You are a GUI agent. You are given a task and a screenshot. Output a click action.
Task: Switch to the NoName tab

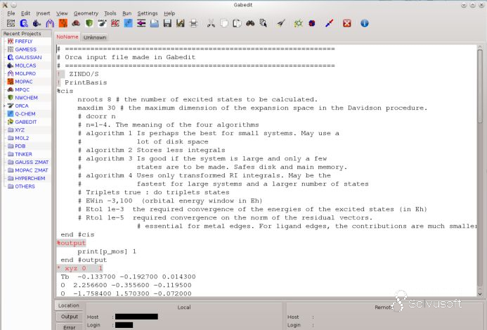coord(67,37)
